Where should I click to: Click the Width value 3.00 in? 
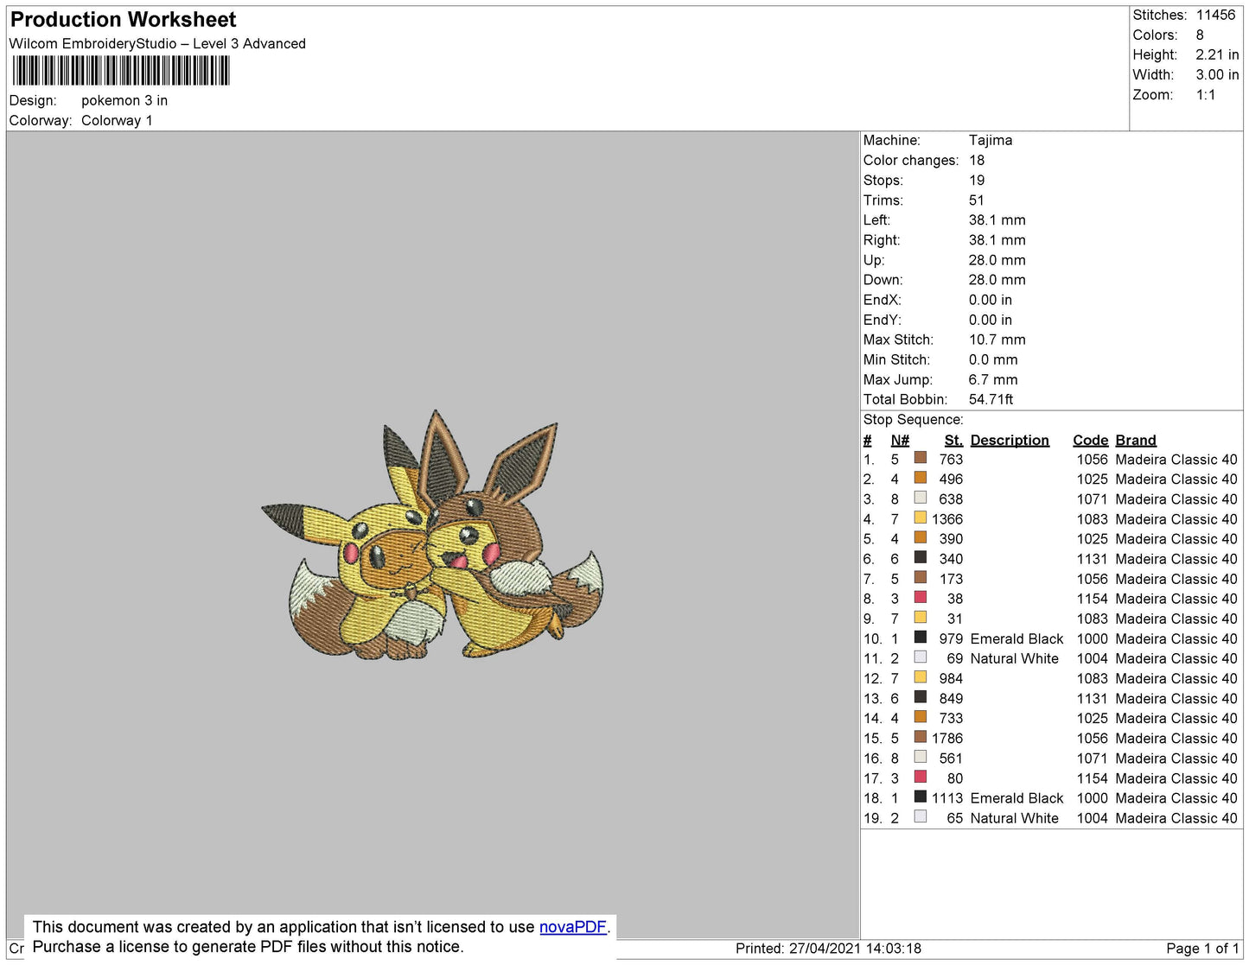click(x=1217, y=75)
